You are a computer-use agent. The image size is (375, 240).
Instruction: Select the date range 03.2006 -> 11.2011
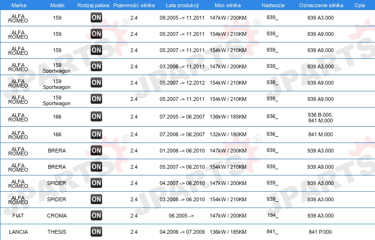click(182, 66)
